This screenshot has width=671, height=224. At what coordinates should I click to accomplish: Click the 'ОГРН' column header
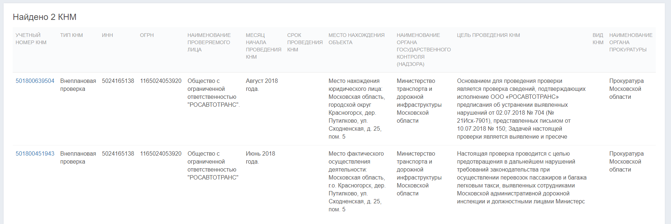click(147, 35)
